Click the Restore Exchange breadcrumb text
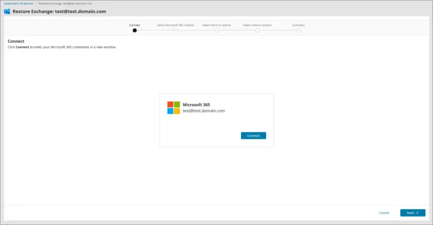Screen dimensions: 433x225 [x=65, y=3]
